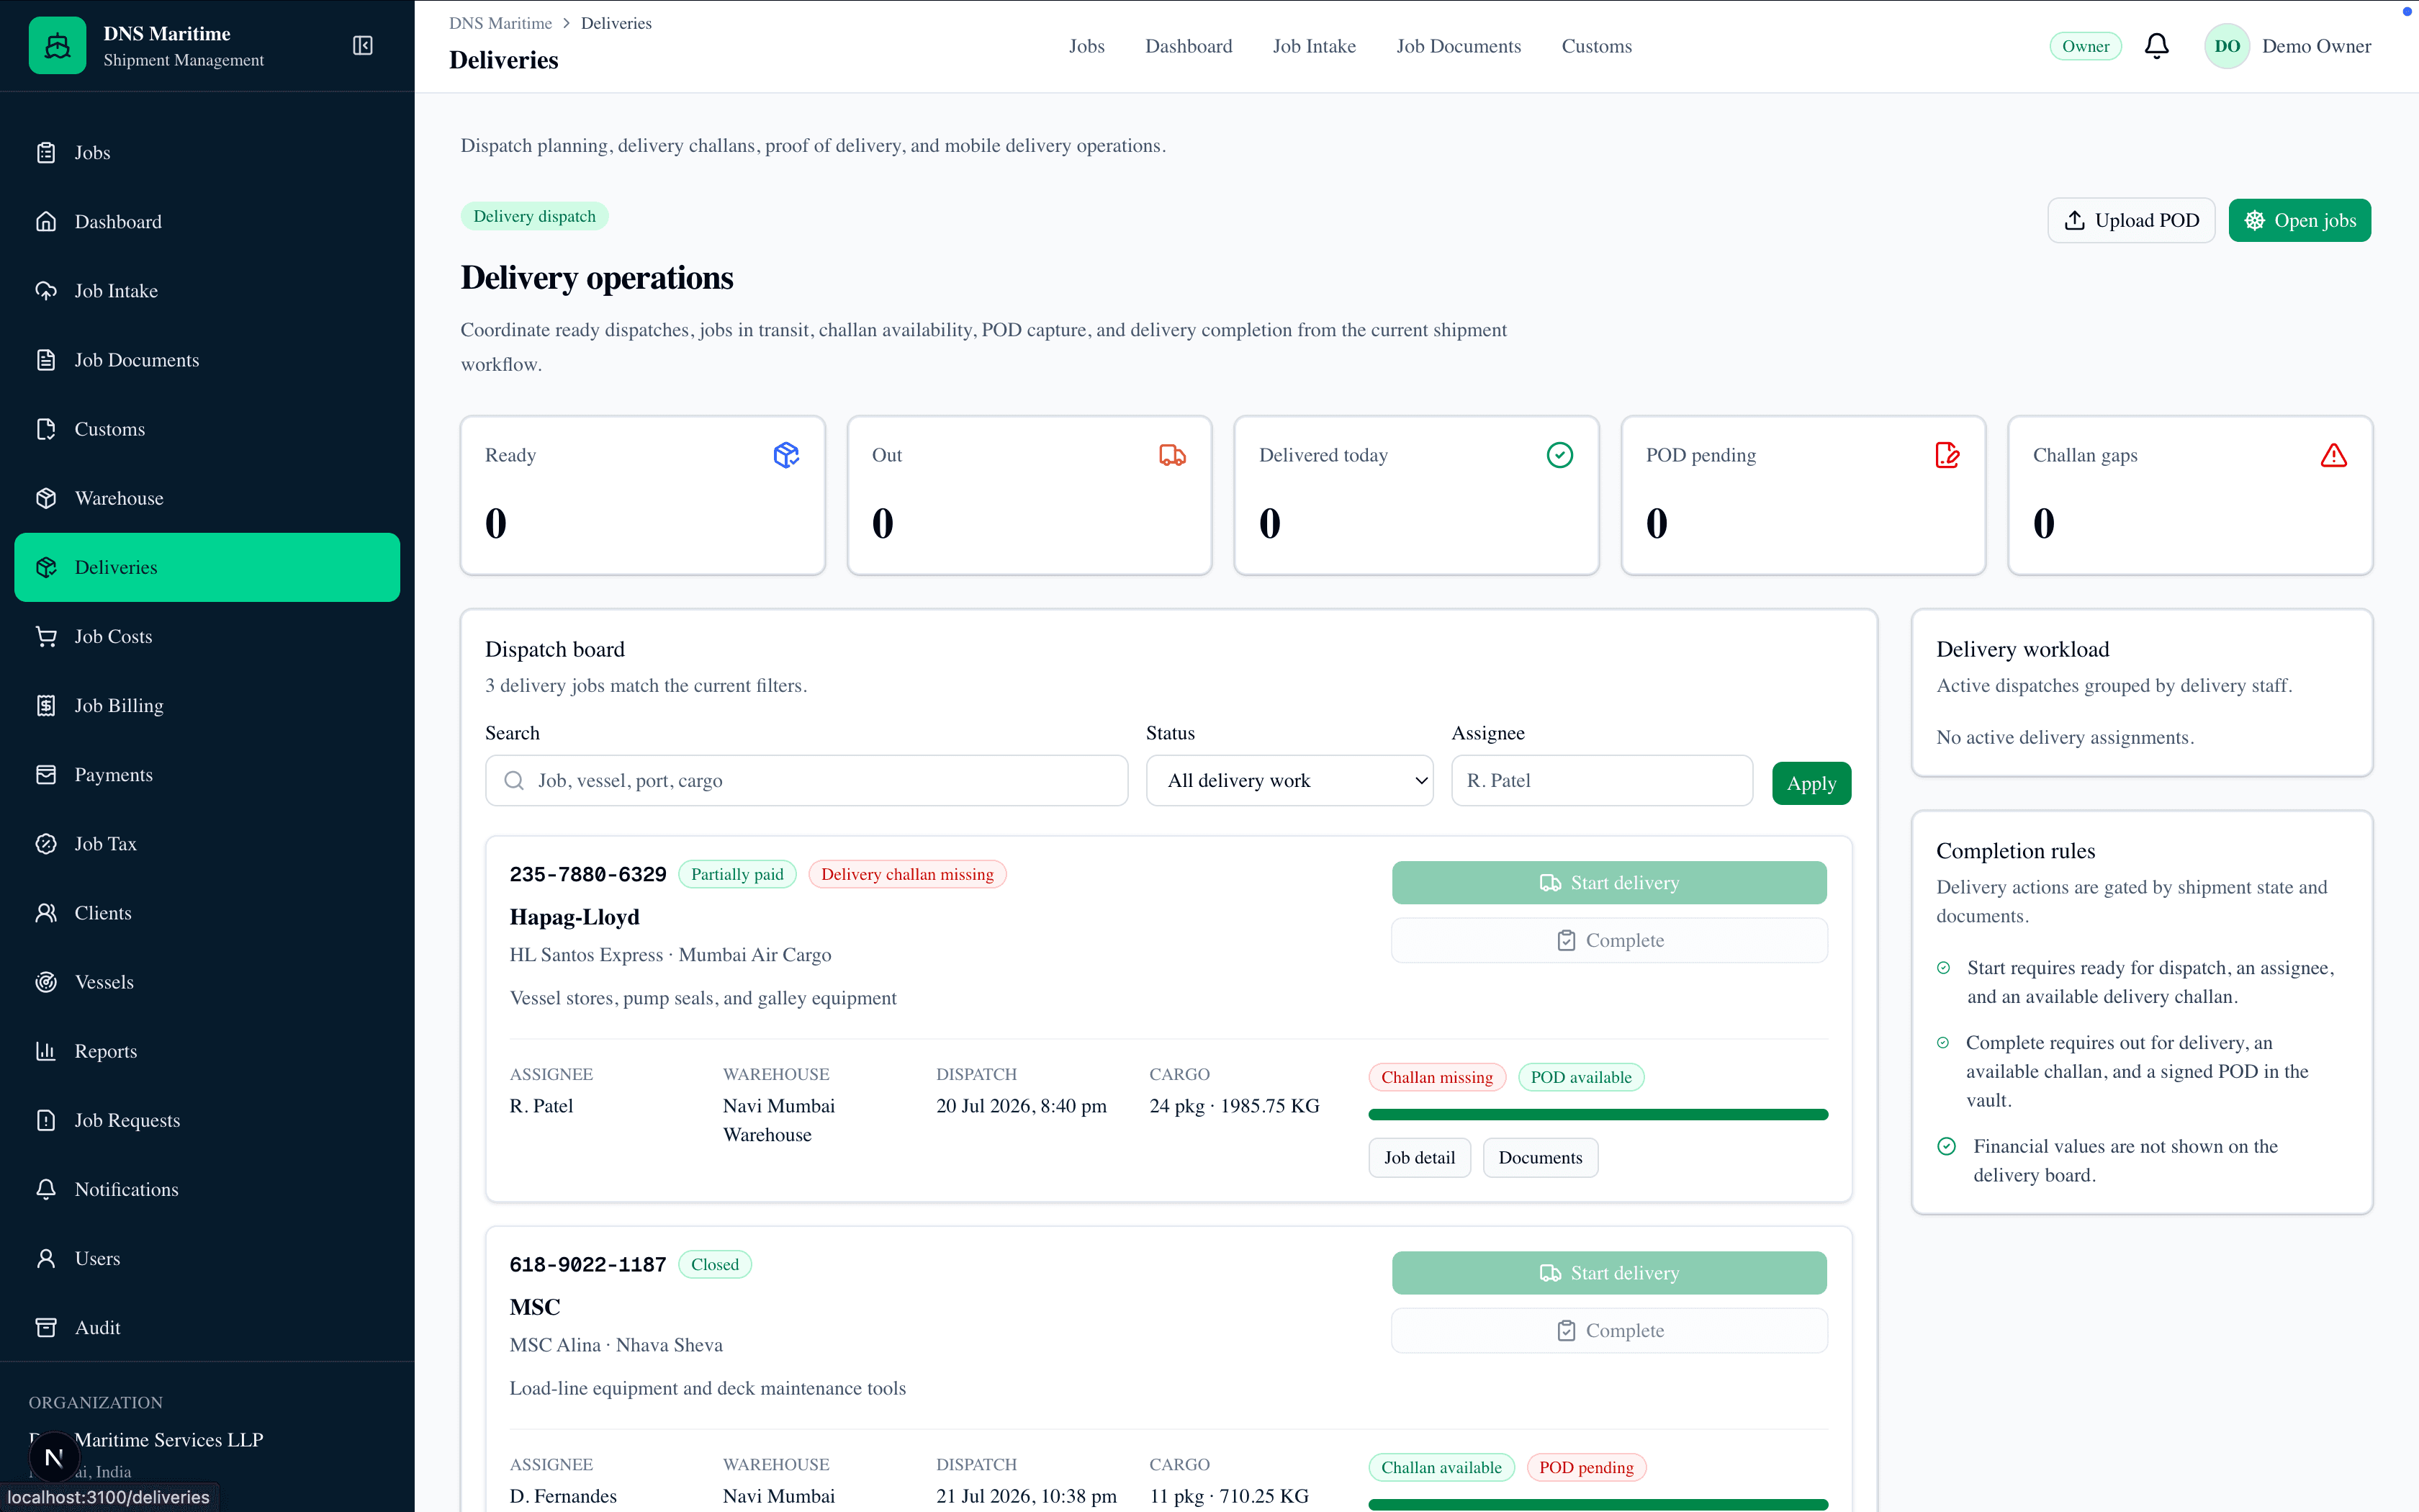Click the DNS Maritime ship logo
The width and height of the screenshot is (2419, 1512).
[x=57, y=46]
